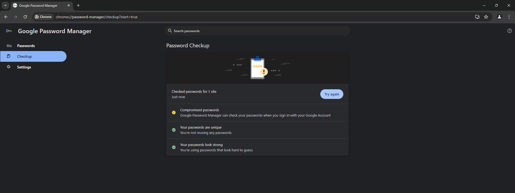Go to Settings in the sidebar
The width and height of the screenshot is (515, 193).
(x=24, y=67)
